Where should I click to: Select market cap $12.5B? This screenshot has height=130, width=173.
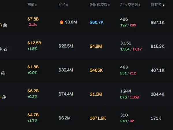(x=34, y=43)
